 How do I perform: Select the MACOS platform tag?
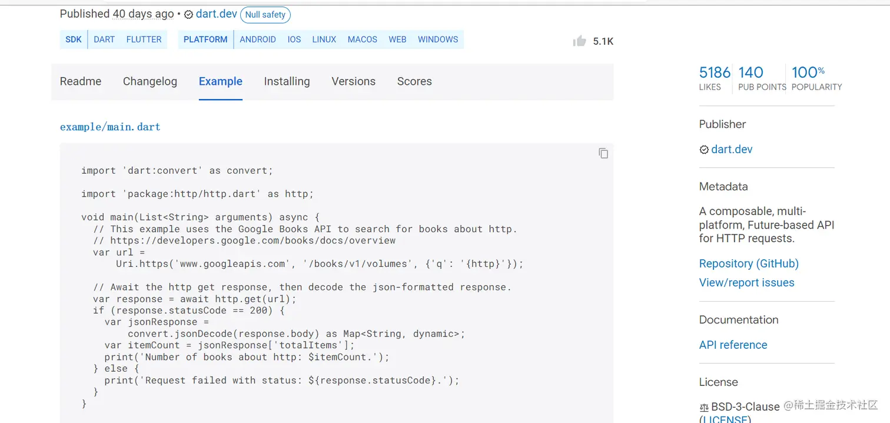tap(363, 39)
